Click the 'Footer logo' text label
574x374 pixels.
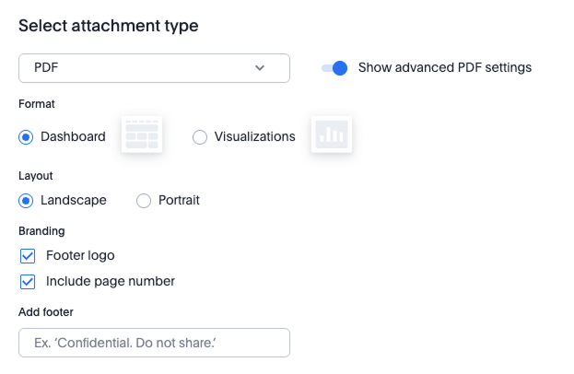80,255
